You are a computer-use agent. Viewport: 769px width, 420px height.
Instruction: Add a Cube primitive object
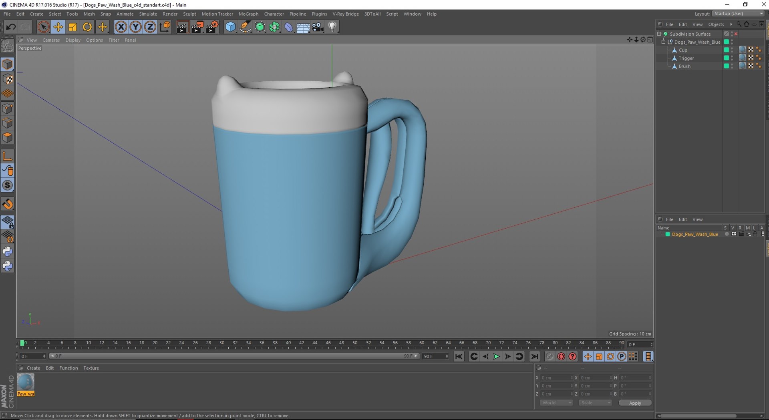pyautogui.click(x=230, y=27)
